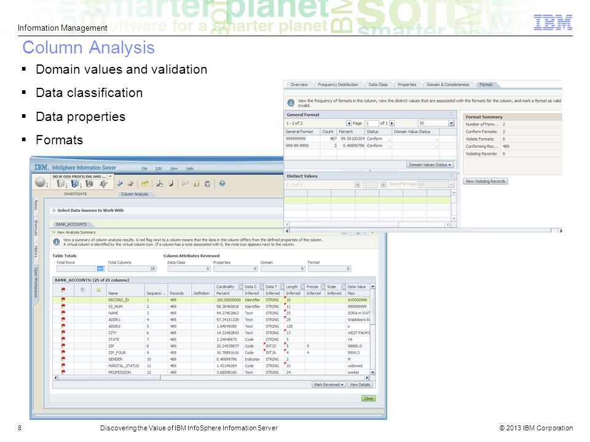Switch to the Domain & Completeness tab
The width and height of the screenshot is (590, 442).
pos(448,85)
